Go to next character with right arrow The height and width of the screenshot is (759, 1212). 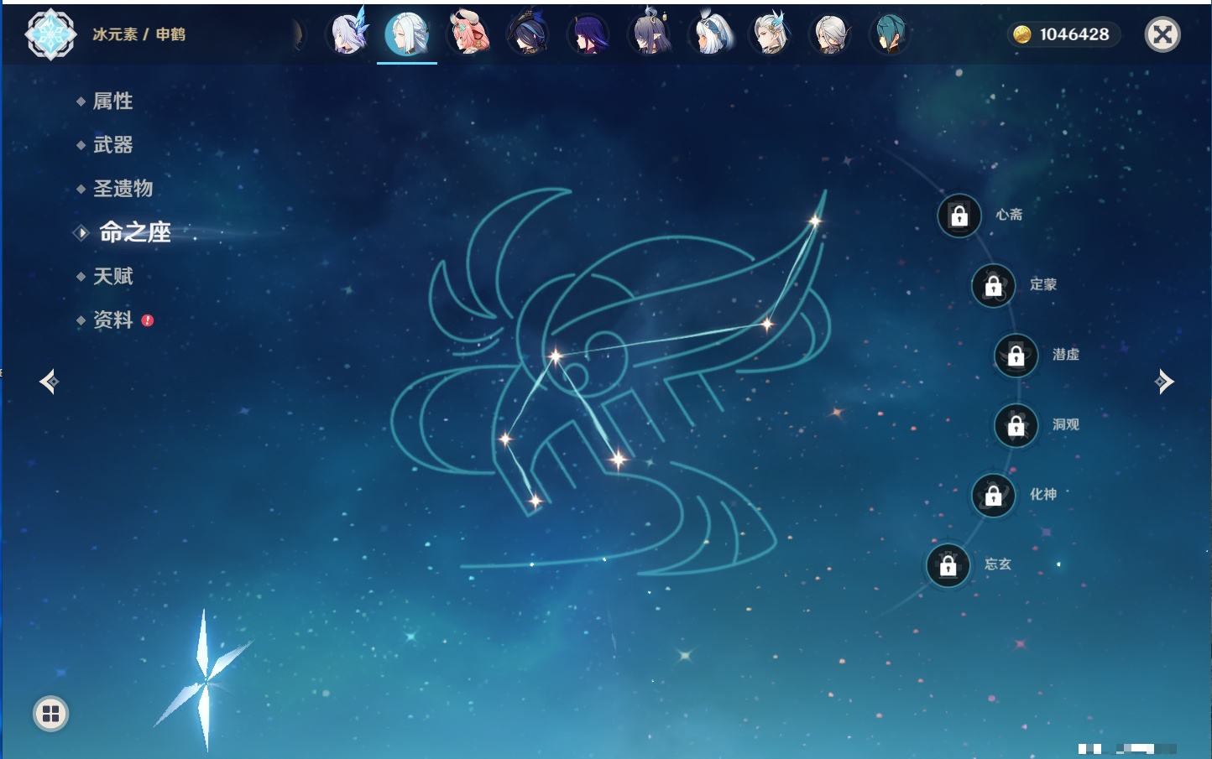[x=1164, y=382]
